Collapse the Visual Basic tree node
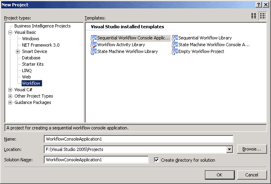 pos(10,32)
